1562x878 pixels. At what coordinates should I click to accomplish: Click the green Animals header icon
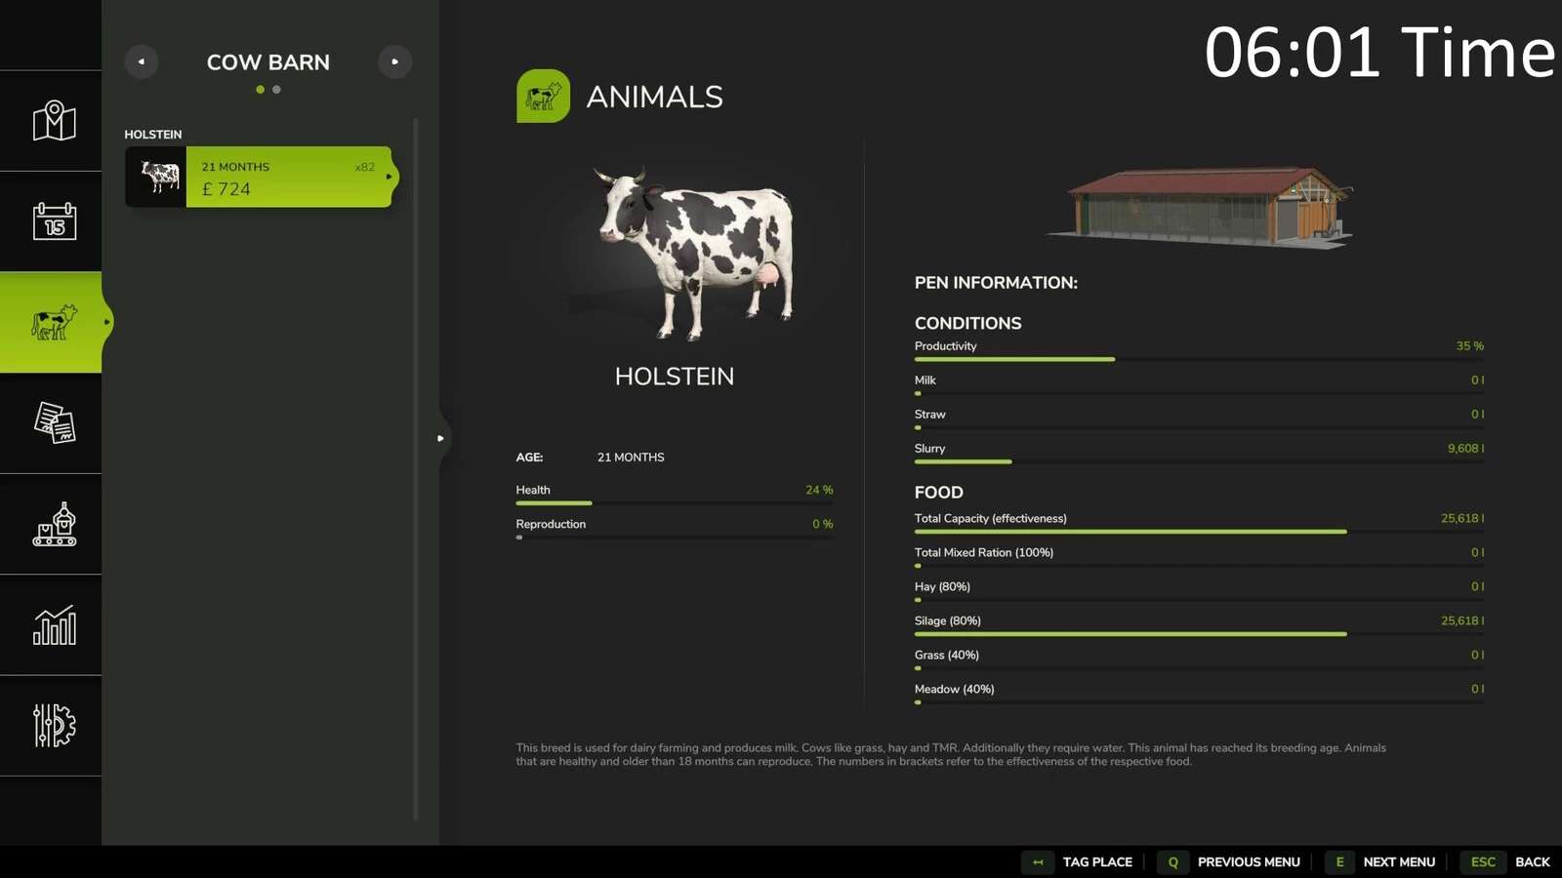(x=543, y=96)
